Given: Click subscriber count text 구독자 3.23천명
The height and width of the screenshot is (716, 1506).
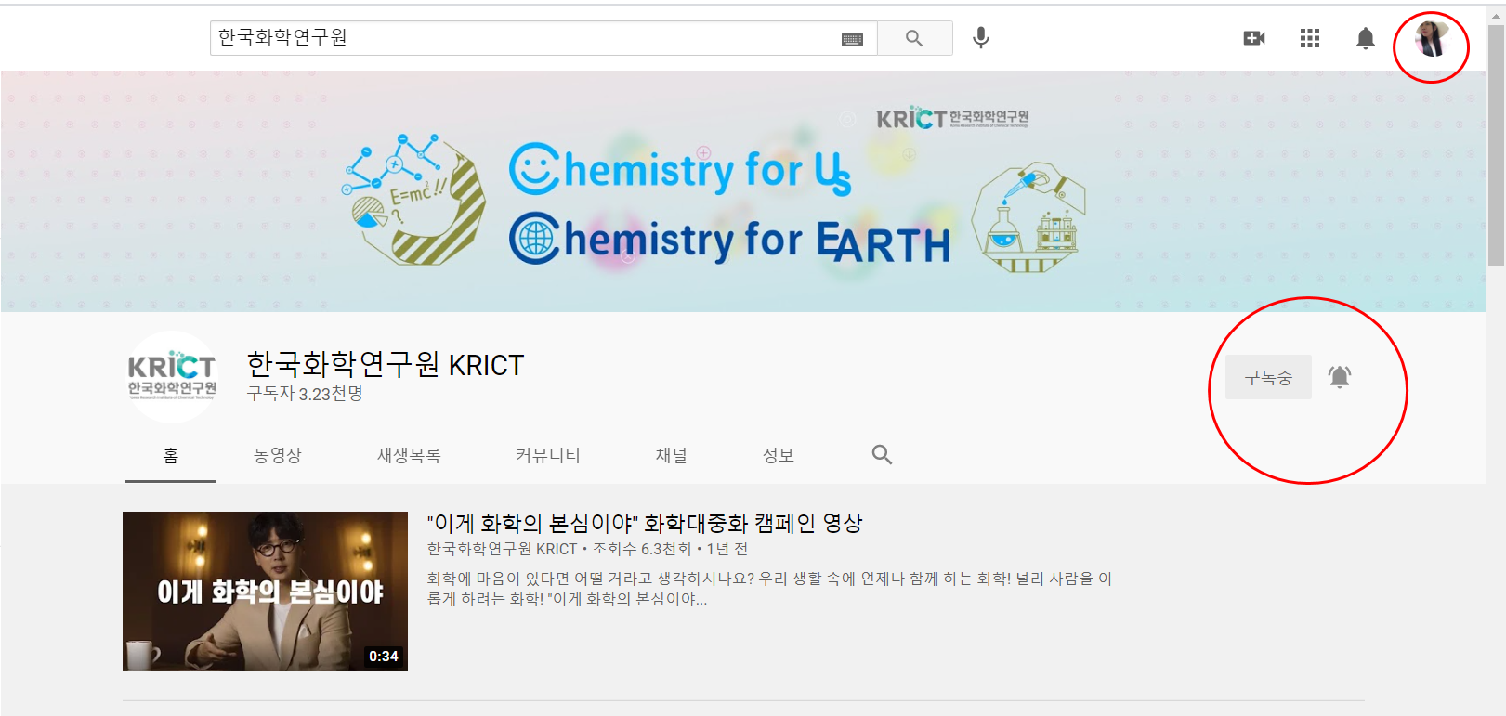Looking at the screenshot, I should point(305,394).
